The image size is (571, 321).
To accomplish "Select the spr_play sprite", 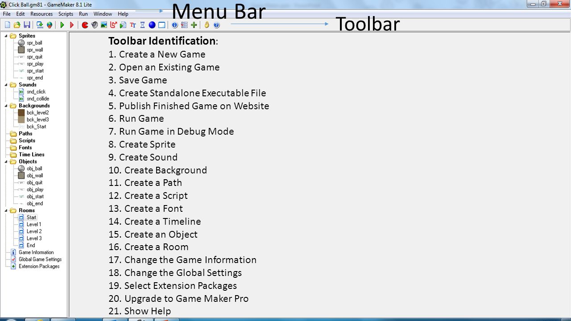I will 35,64.
